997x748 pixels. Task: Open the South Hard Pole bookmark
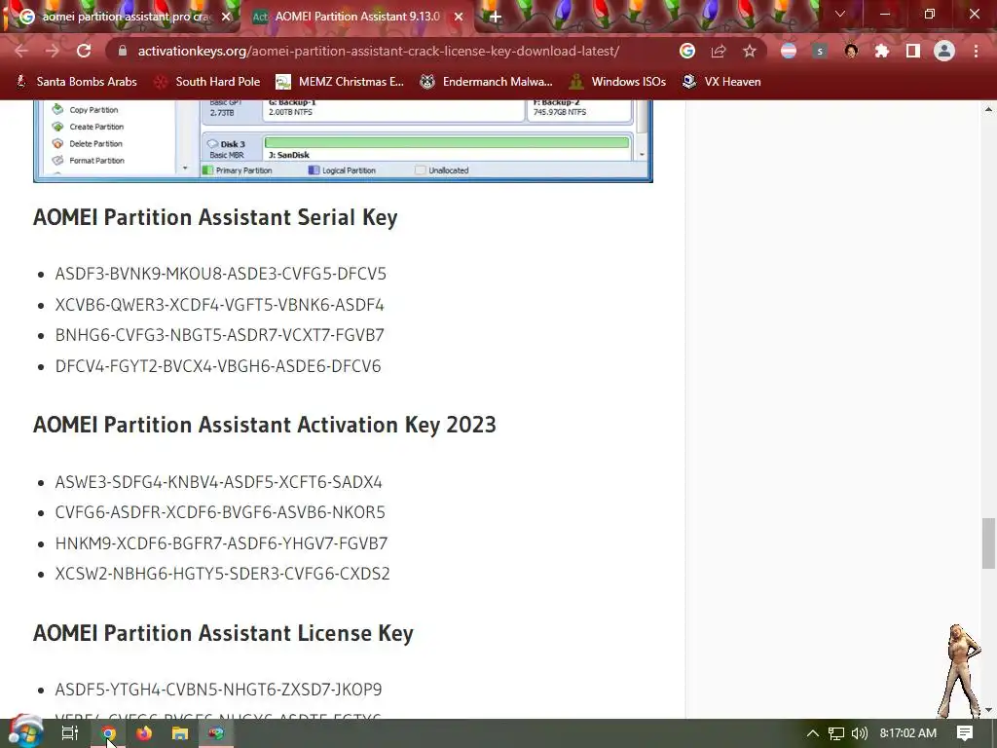pos(208,82)
